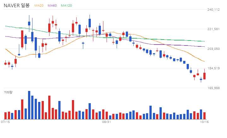Select the MA60 legend label
Screen dimensions: 227x138
pyautogui.click(x=52, y=5)
